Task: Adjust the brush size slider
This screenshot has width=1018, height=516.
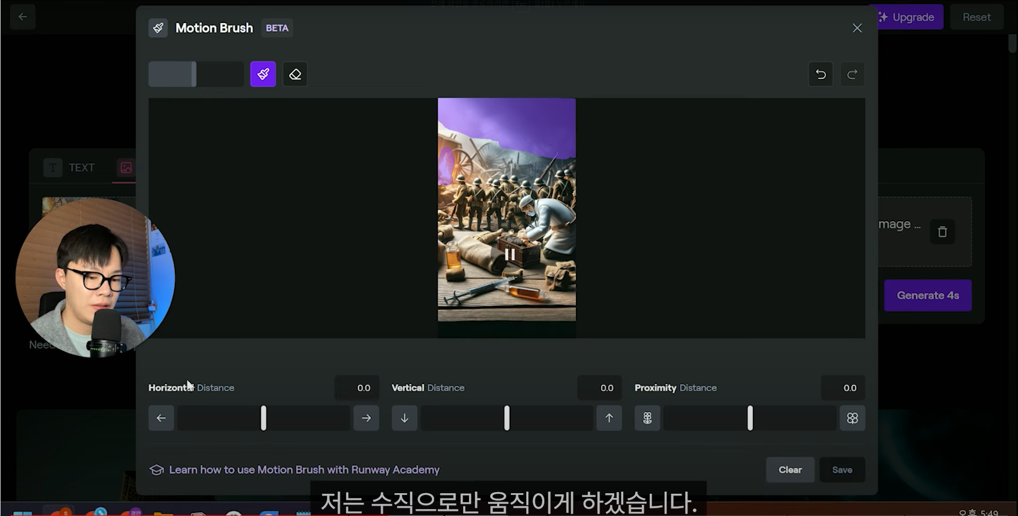Action: pyautogui.click(x=196, y=74)
